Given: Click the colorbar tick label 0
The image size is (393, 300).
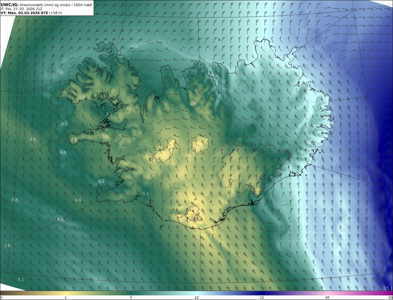Looking at the screenshot, I should pos(1,298).
